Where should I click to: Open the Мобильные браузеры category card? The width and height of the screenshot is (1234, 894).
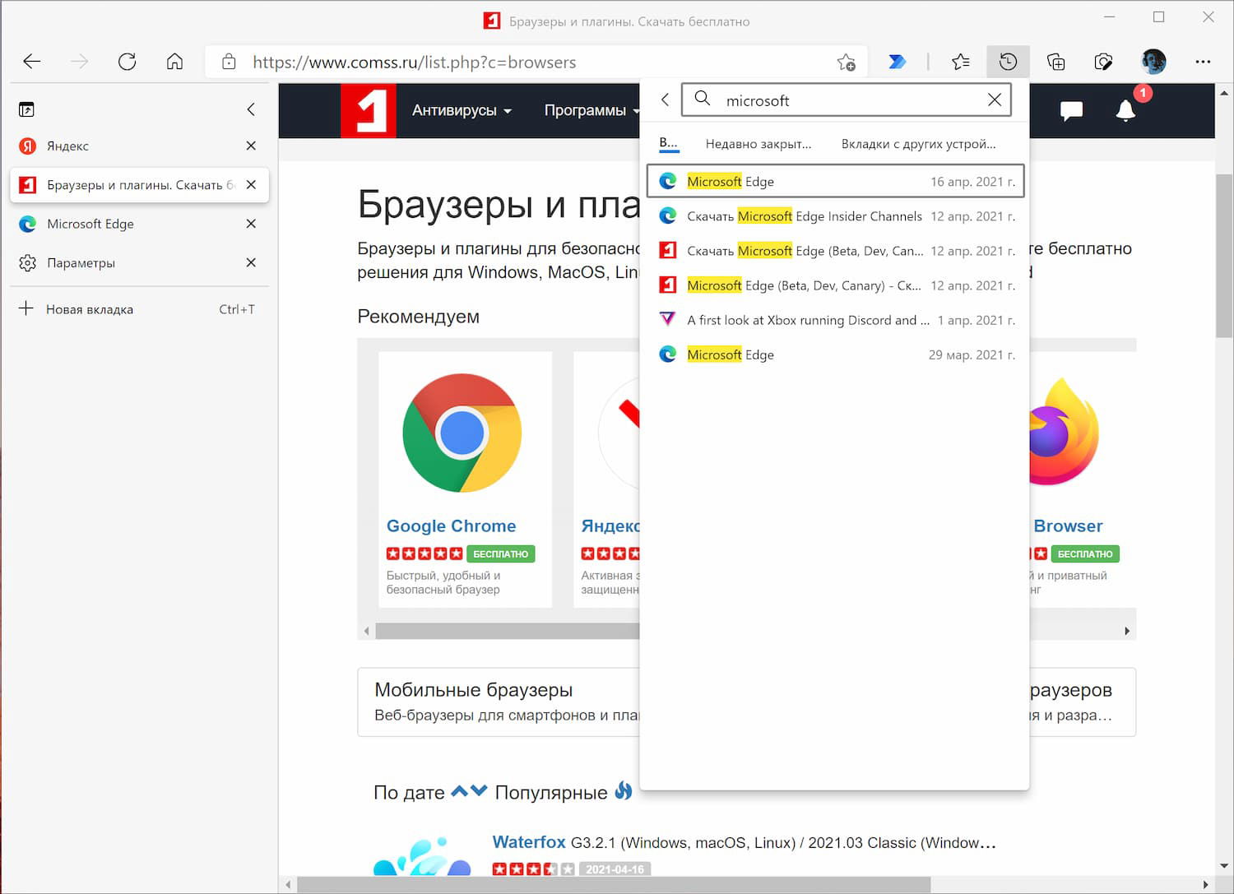tap(499, 702)
